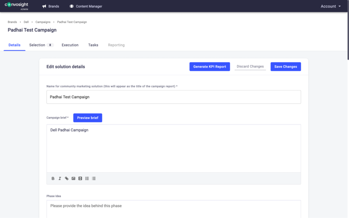Click the Preview brief button
Viewport: 349px width, 218px height.
(x=88, y=118)
